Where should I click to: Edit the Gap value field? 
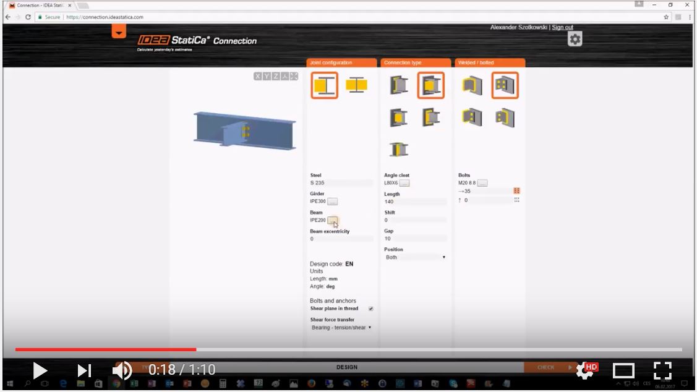[x=415, y=239]
